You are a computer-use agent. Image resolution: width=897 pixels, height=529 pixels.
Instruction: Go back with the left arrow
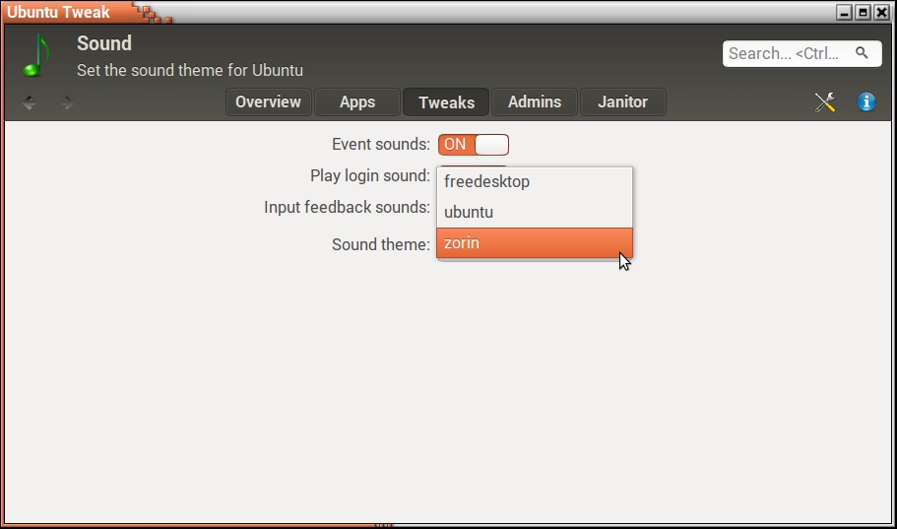click(30, 102)
